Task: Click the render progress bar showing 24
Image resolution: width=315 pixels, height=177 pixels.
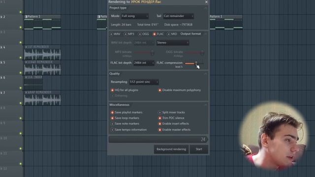Action: [x=158, y=140]
